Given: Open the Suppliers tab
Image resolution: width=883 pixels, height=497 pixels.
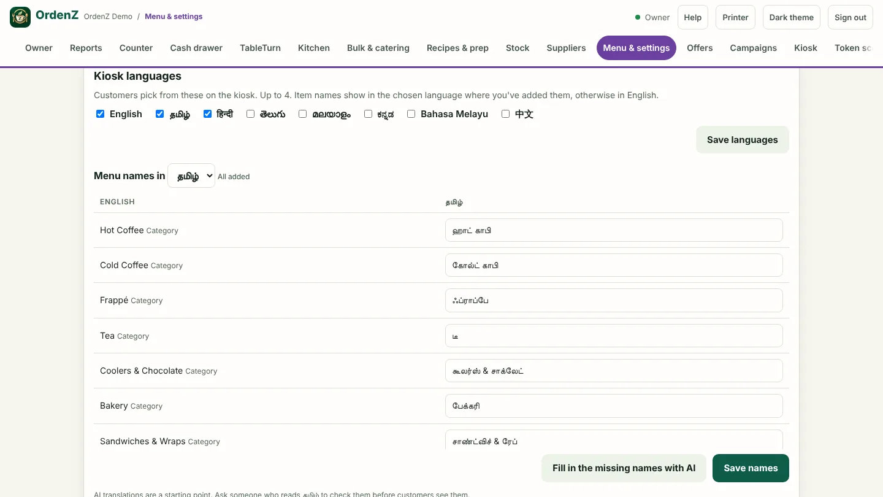Looking at the screenshot, I should tap(566, 48).
